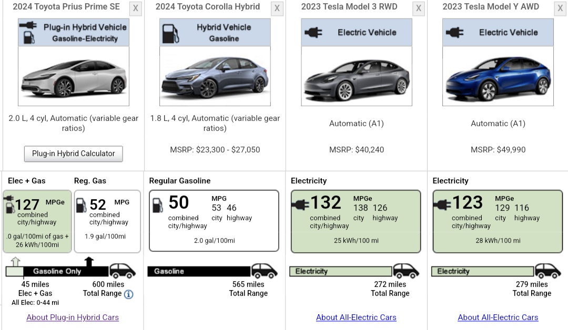Open About All-Electric Cars under Model 3

tap(356, 317)
